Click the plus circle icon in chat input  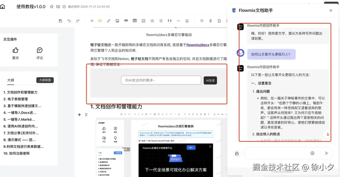pos(313,153)
